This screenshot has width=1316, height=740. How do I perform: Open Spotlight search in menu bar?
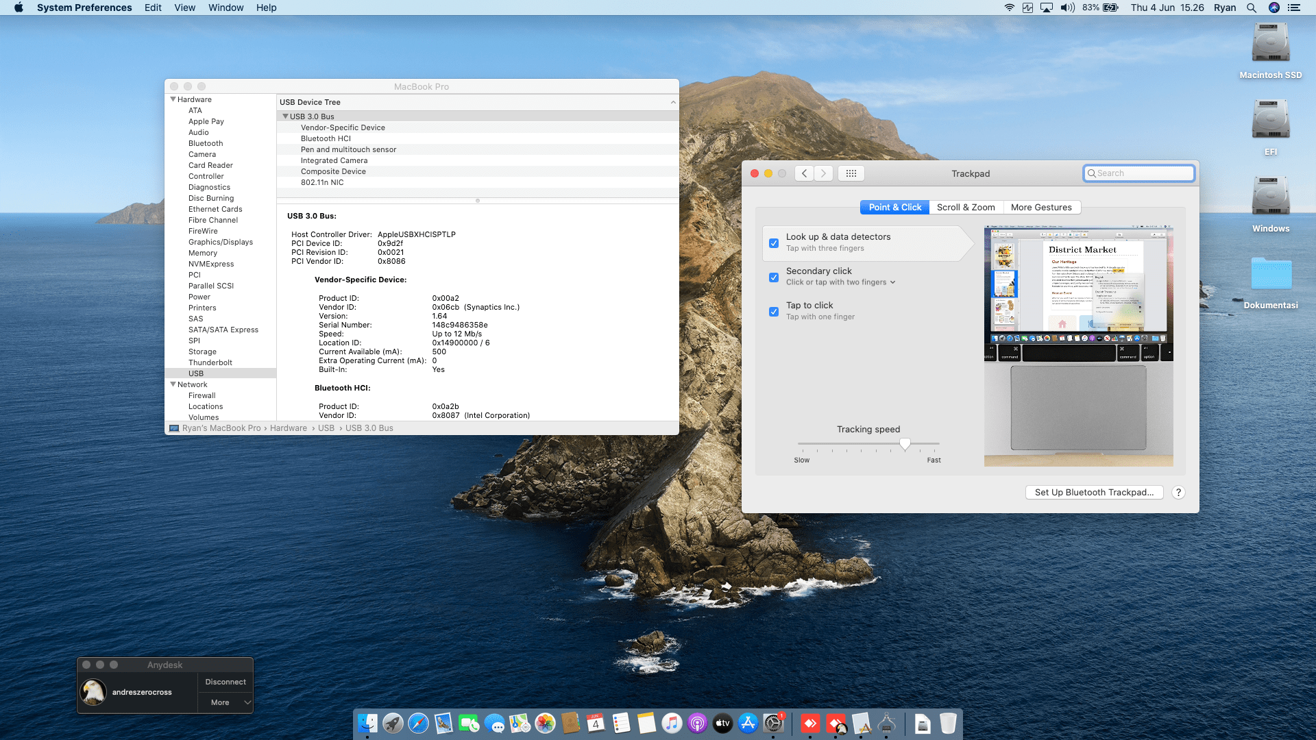tap(1252, 8)
